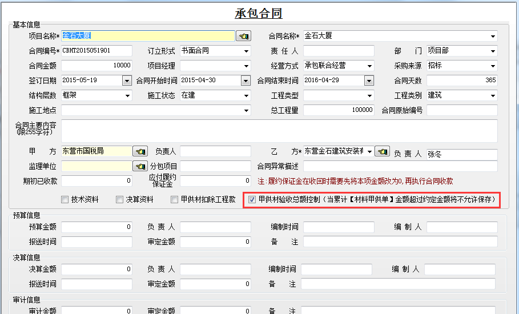Expand the 施工状态 dropdown
Image resolution: width=519 pixels, height=314 pixels.
[246, 96]
